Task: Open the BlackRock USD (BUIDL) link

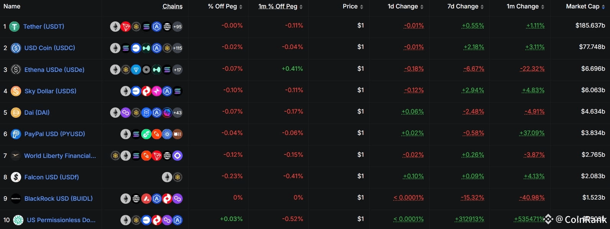Action: click(58, 198)
